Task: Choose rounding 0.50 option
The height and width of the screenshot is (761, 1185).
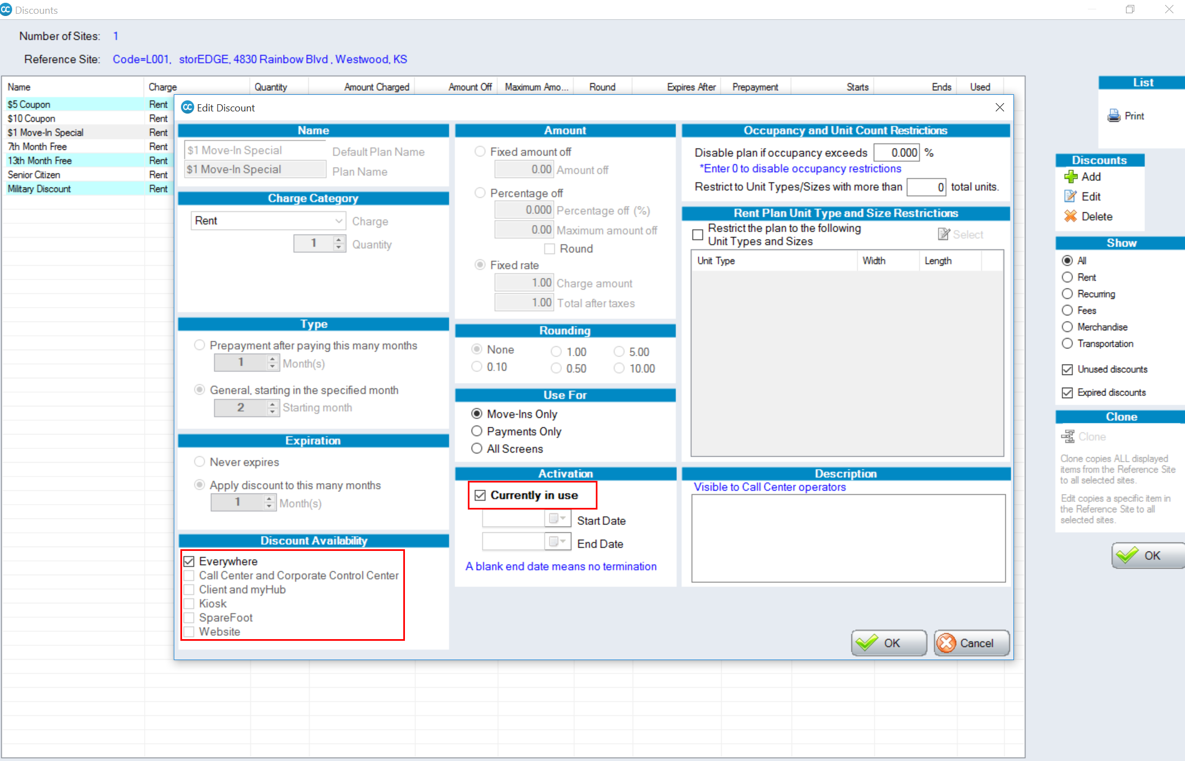Action: coord(556,368)
